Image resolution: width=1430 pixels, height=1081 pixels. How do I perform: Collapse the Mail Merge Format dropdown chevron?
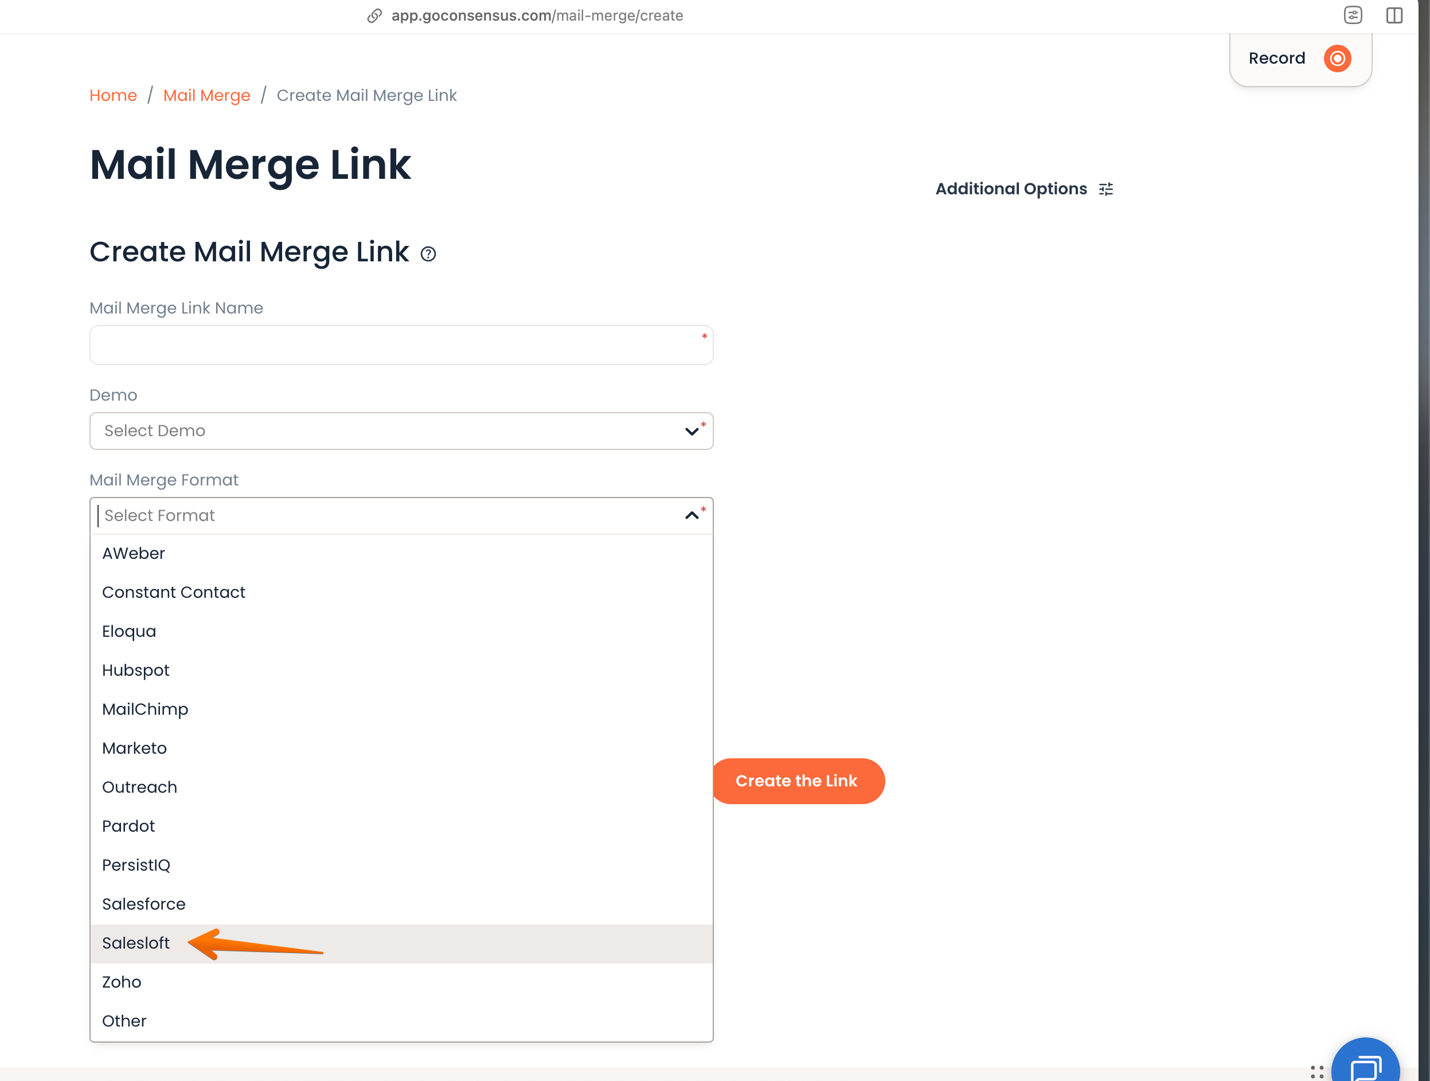click(x=691, y=516)
